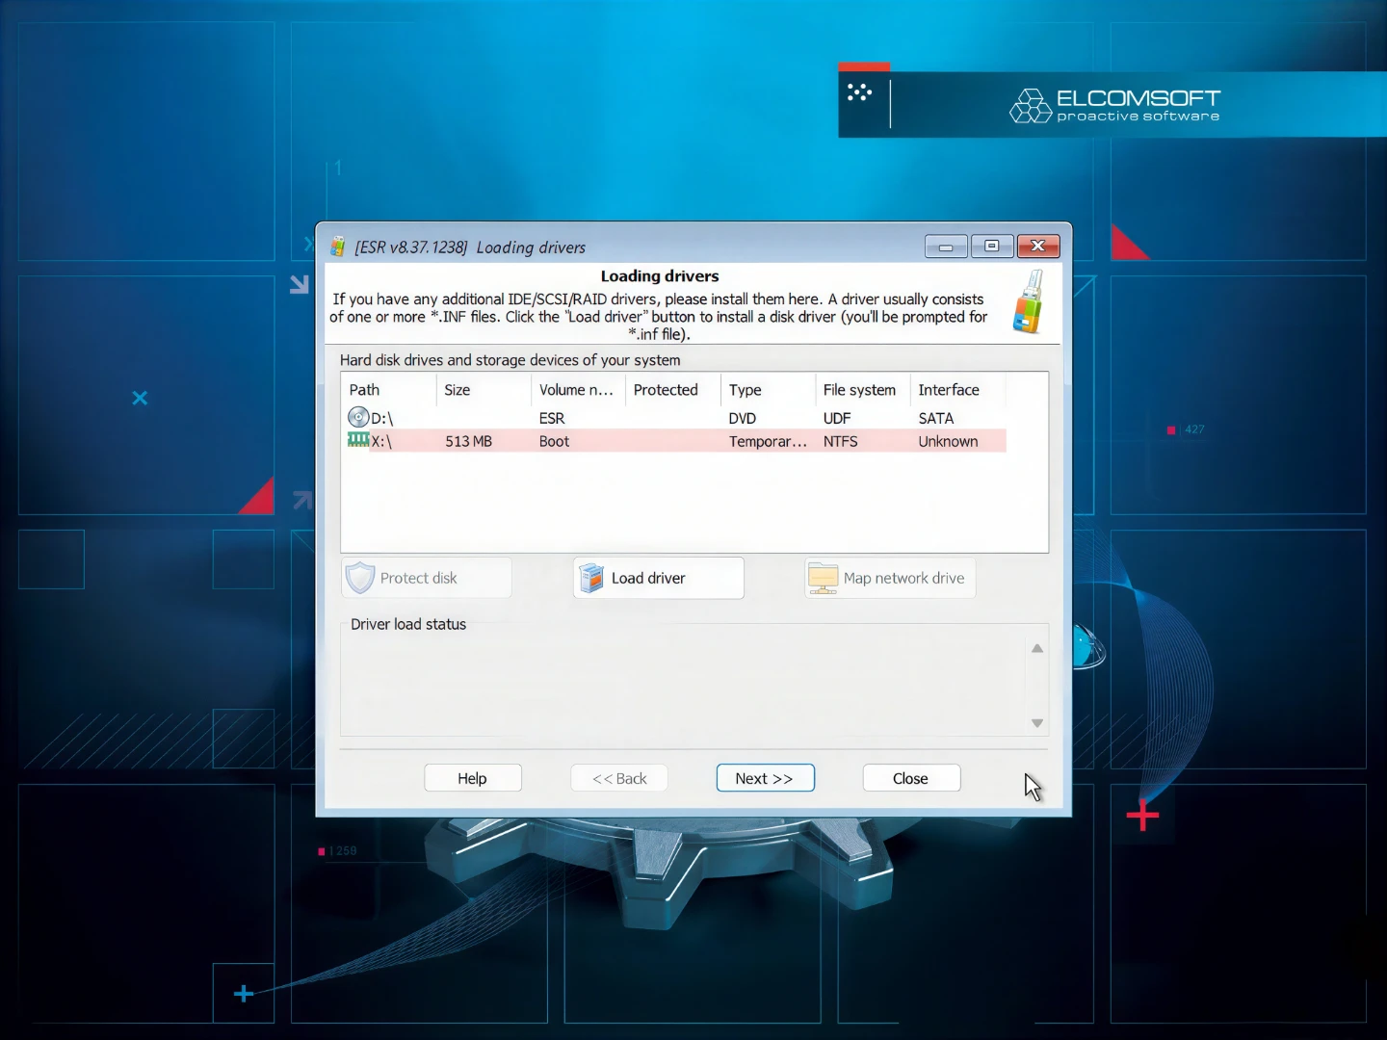Screen dimensions: 1387x1040
Task: Click the Elcomsoft logo in the banner
Action: (1114, 105)
